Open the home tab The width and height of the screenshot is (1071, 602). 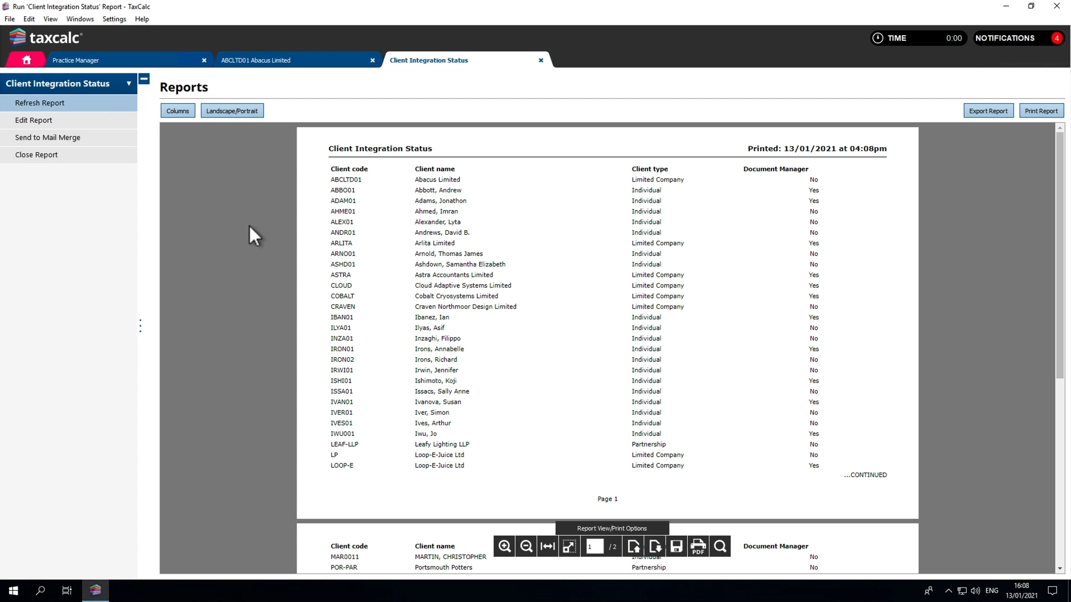26,60
